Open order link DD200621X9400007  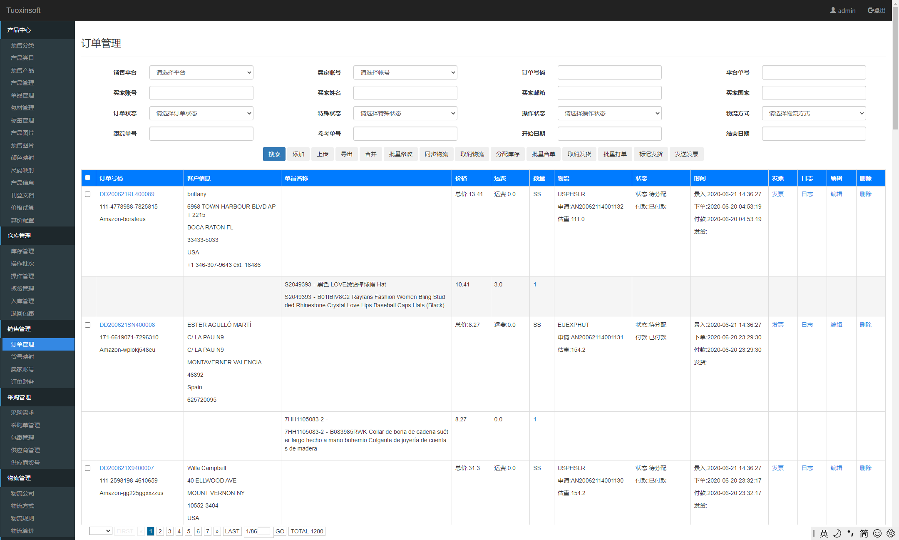127,468
